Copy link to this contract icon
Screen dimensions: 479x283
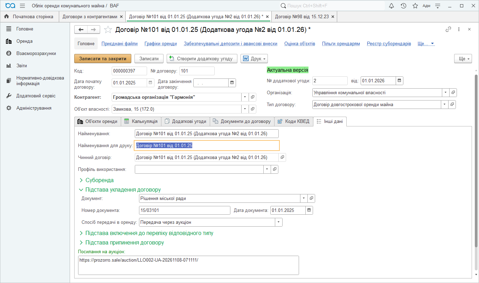[448, 29]
